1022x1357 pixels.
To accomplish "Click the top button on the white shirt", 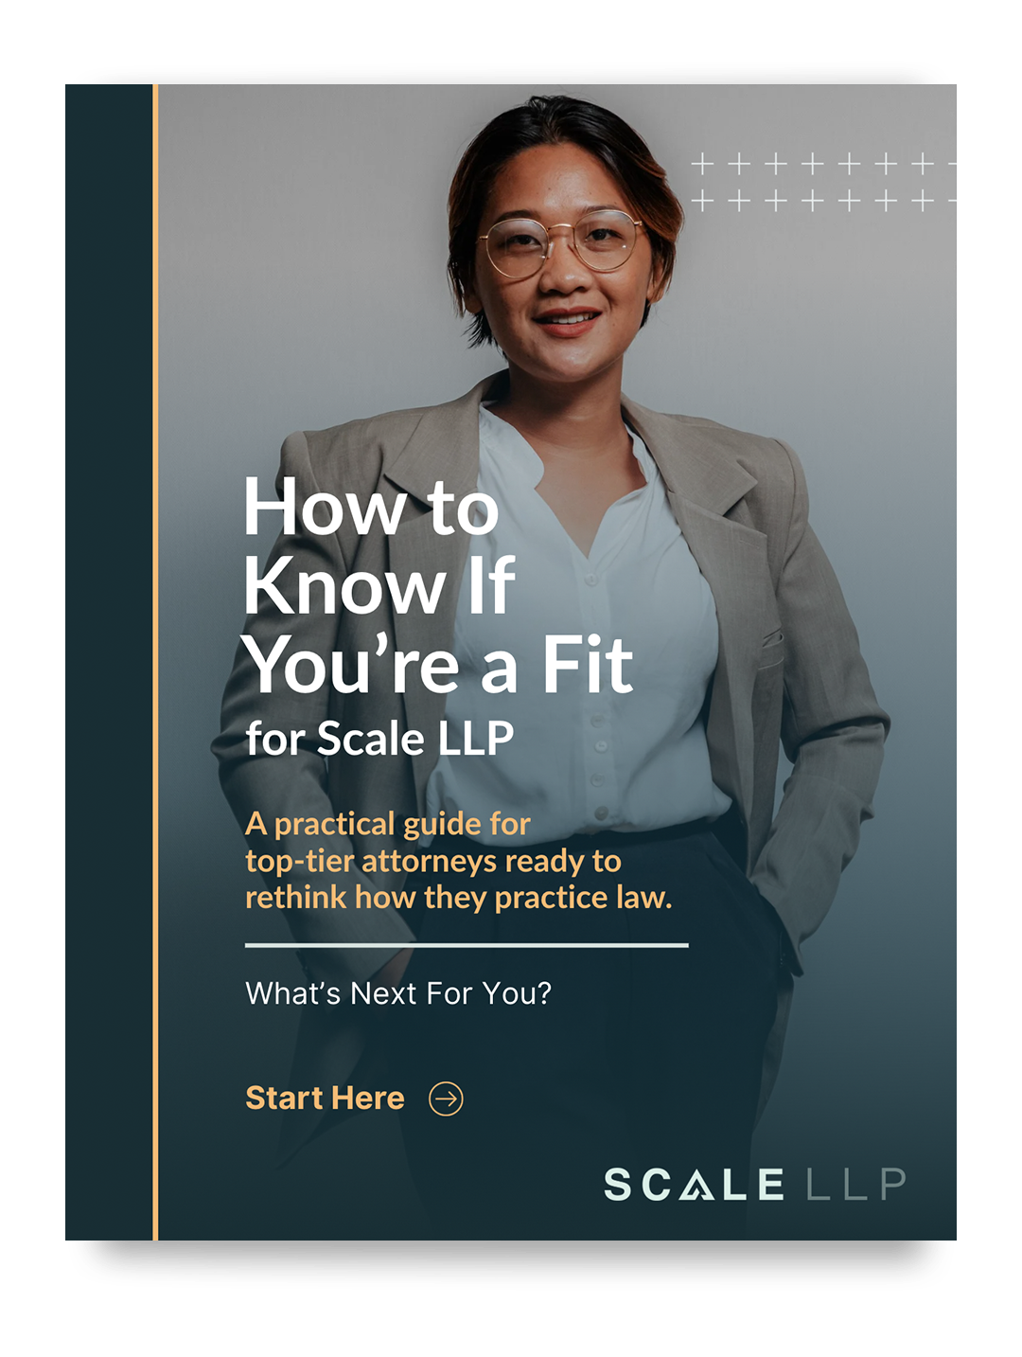I will click(x=591, y=580).
